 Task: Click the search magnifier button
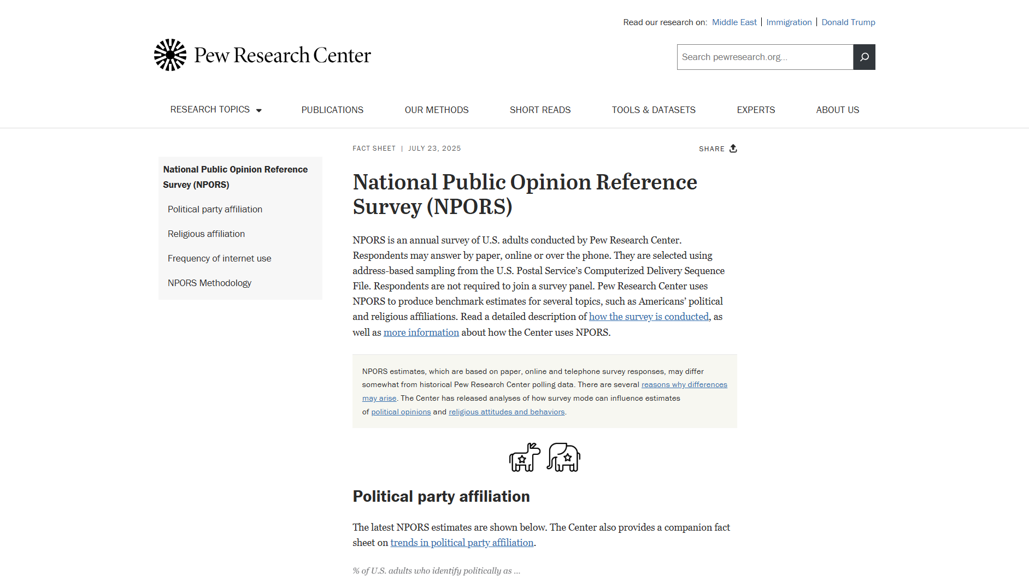coord(864,57)
